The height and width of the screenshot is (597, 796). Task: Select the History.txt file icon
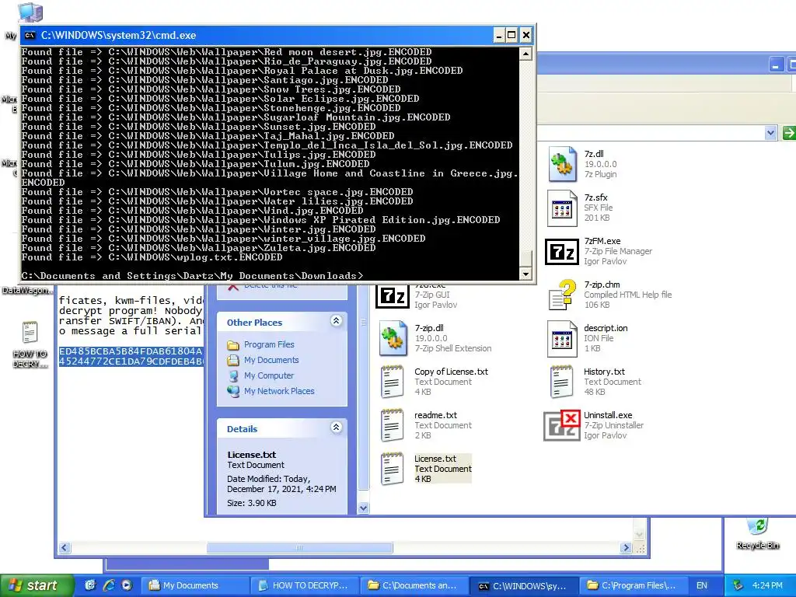pyautogui.click(x=561, y=382)
